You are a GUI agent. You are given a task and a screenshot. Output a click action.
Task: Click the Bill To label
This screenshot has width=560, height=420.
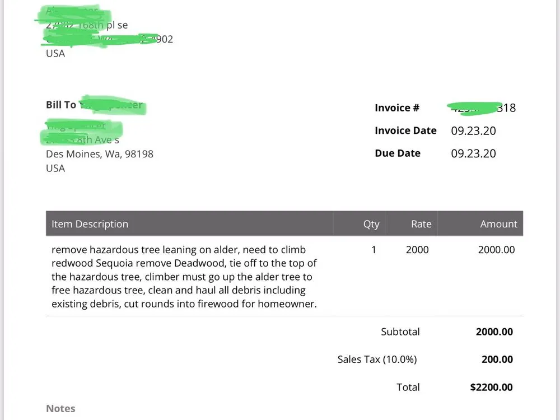pyautogui.click(x=61, y=105)
